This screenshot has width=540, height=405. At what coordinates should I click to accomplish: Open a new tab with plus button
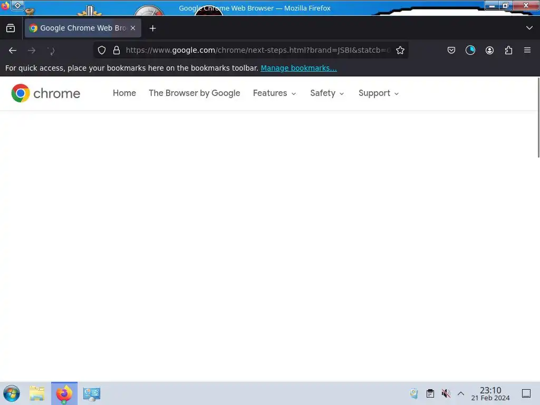coord(152,28)
